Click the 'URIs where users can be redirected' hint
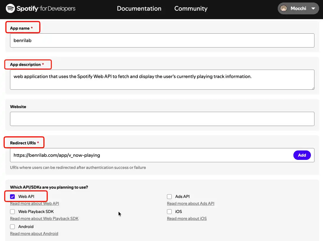The width and height of the screenshot is (323, 241). coord(78,168)
